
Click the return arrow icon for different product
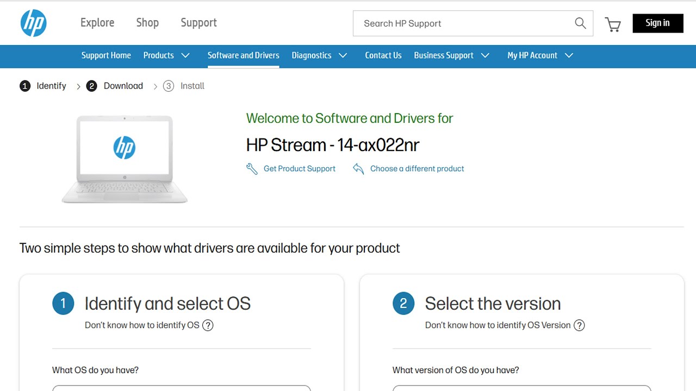358,169
